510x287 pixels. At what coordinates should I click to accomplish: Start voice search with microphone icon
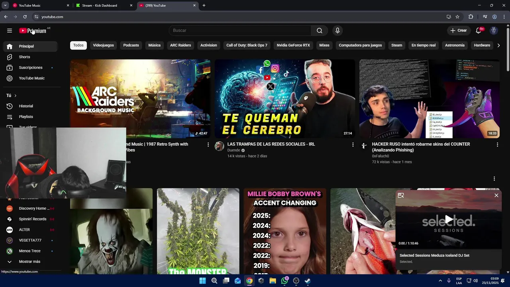(x=337, y=31)
